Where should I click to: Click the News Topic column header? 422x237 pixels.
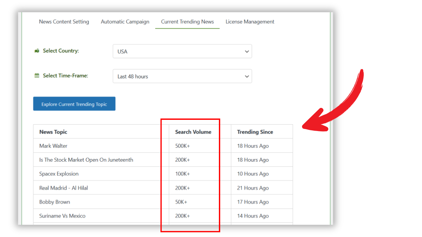click(x=53, y=132)
